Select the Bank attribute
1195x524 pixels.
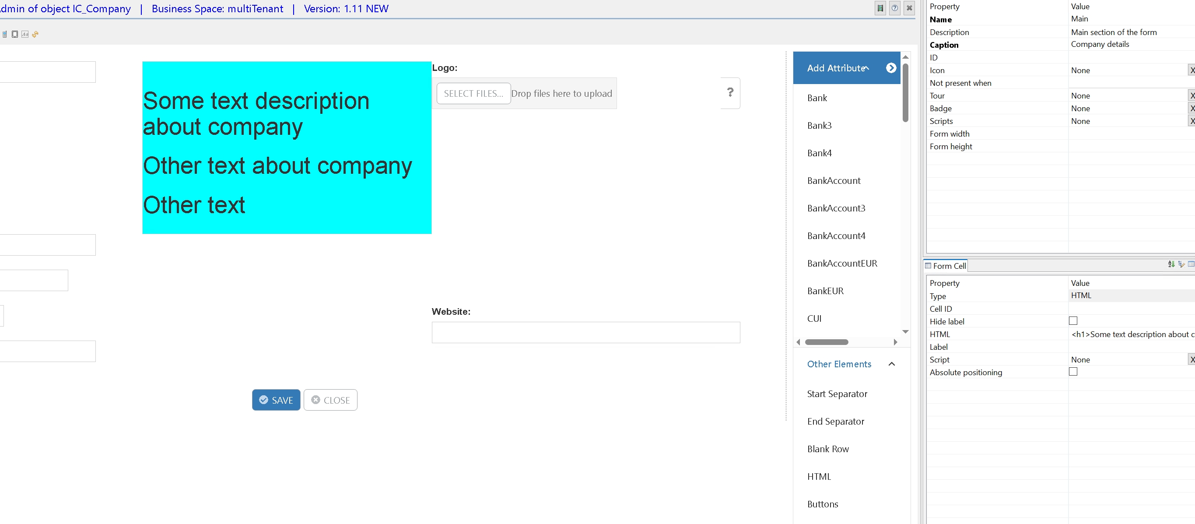pyautogui.click(x=817, y=98)
